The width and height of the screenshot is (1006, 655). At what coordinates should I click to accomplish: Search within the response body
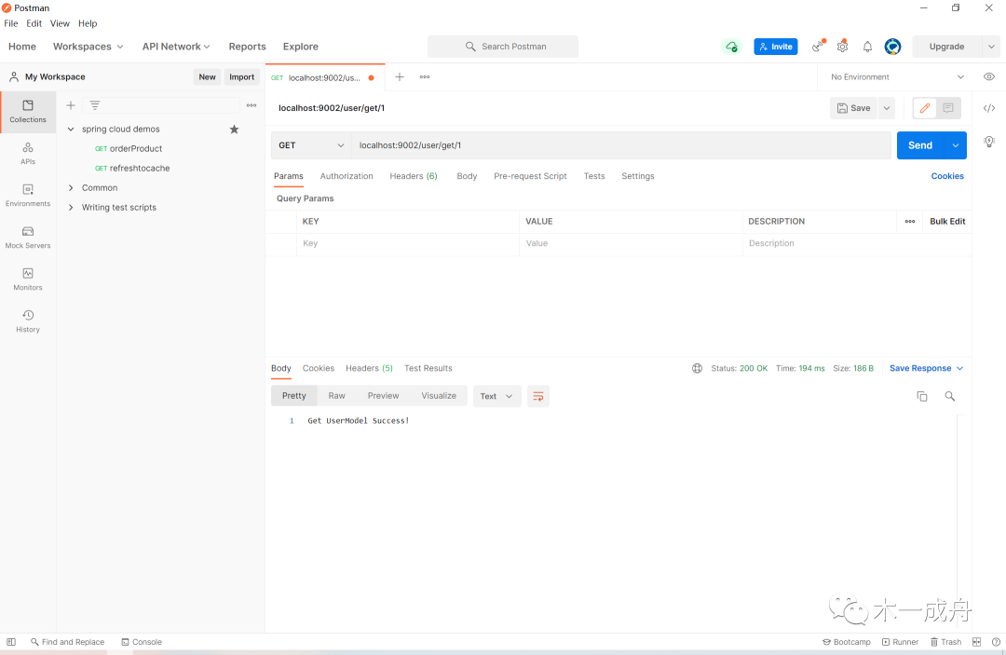pos(949,397)
